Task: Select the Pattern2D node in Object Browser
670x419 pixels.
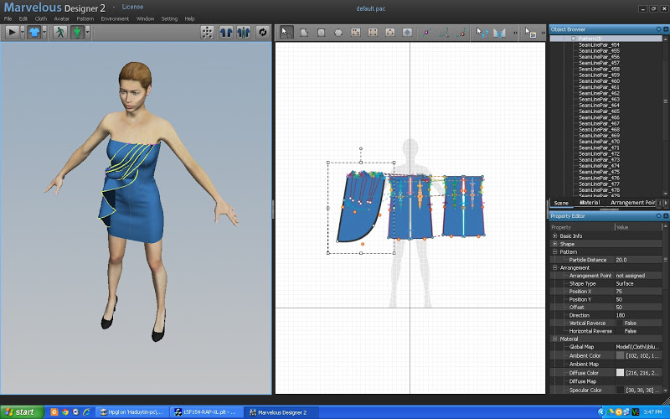Action: tap(590, 39)
